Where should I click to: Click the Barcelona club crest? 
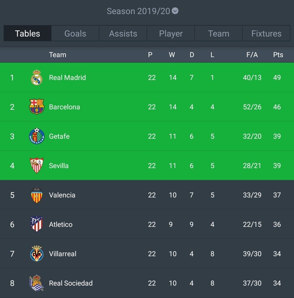coord(37,107)
